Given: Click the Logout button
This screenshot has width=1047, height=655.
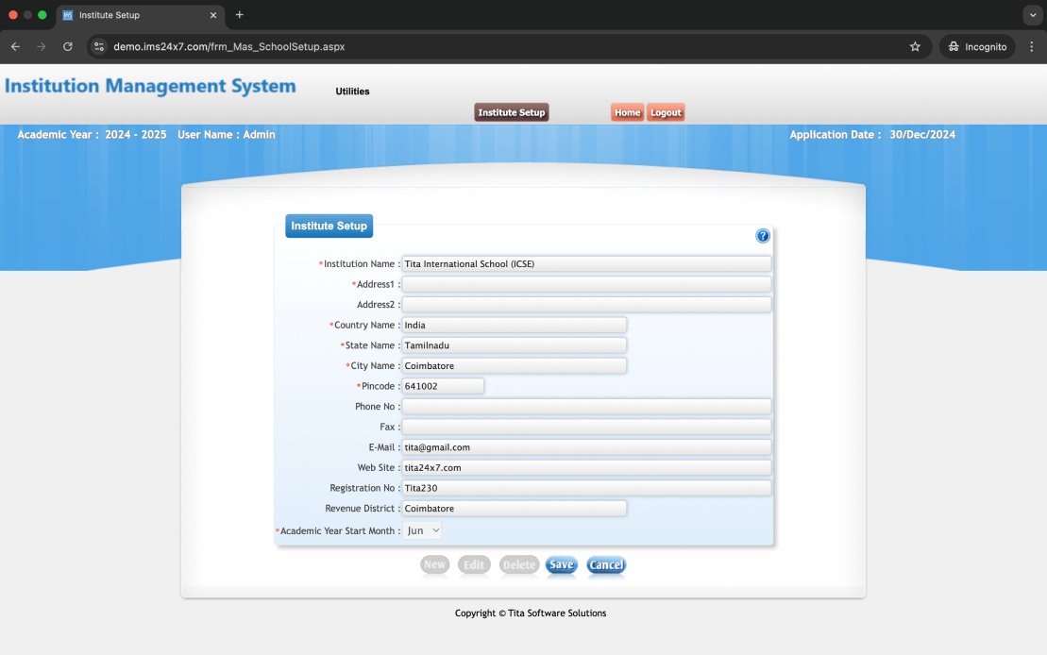Looking at the screenshot, I should (x=666, y=112).
